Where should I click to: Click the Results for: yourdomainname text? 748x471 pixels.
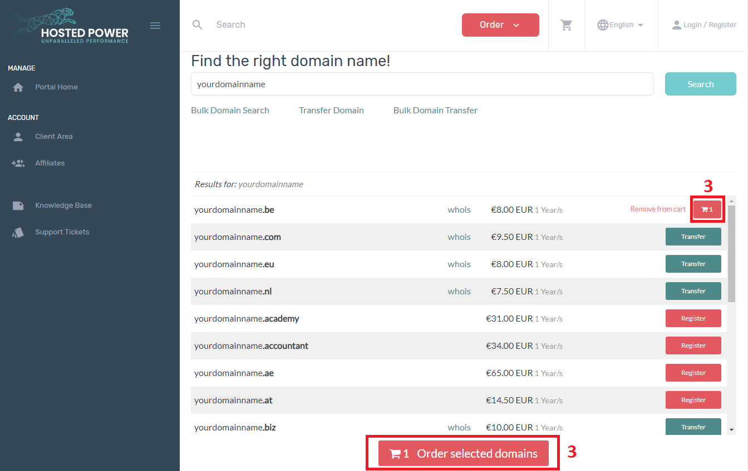249,184
